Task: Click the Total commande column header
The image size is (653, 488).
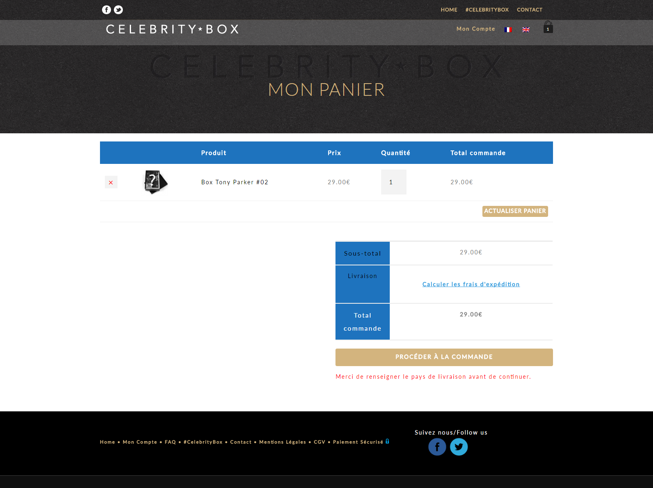Action: pyautogui.click(x=478, y=153)
